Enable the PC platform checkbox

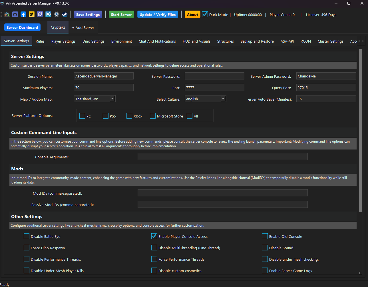click(82, 116)
